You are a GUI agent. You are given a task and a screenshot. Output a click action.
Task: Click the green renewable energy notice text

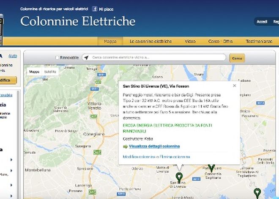point(167,128)
